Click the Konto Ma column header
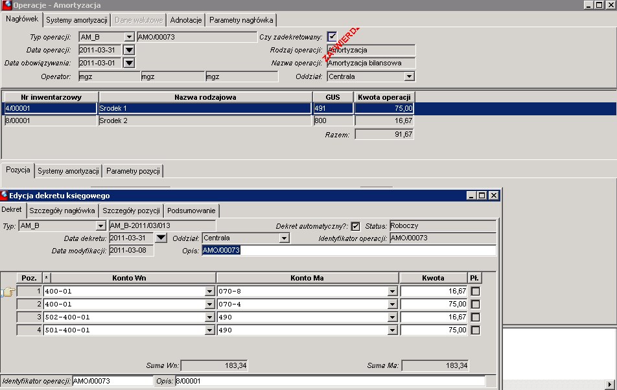 tap(307, 278)
